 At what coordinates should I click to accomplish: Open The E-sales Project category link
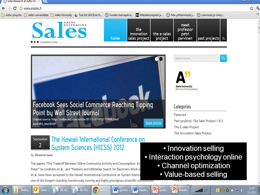coord(187,127)
